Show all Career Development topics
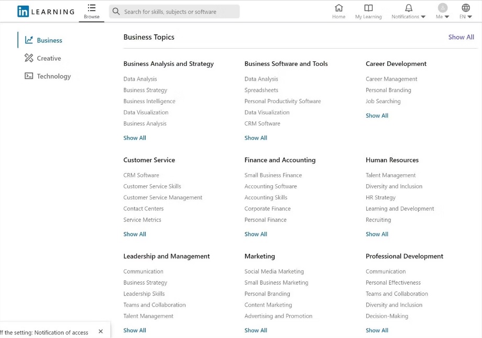Viewport: 482px width, 338px height. pos(377,116)
